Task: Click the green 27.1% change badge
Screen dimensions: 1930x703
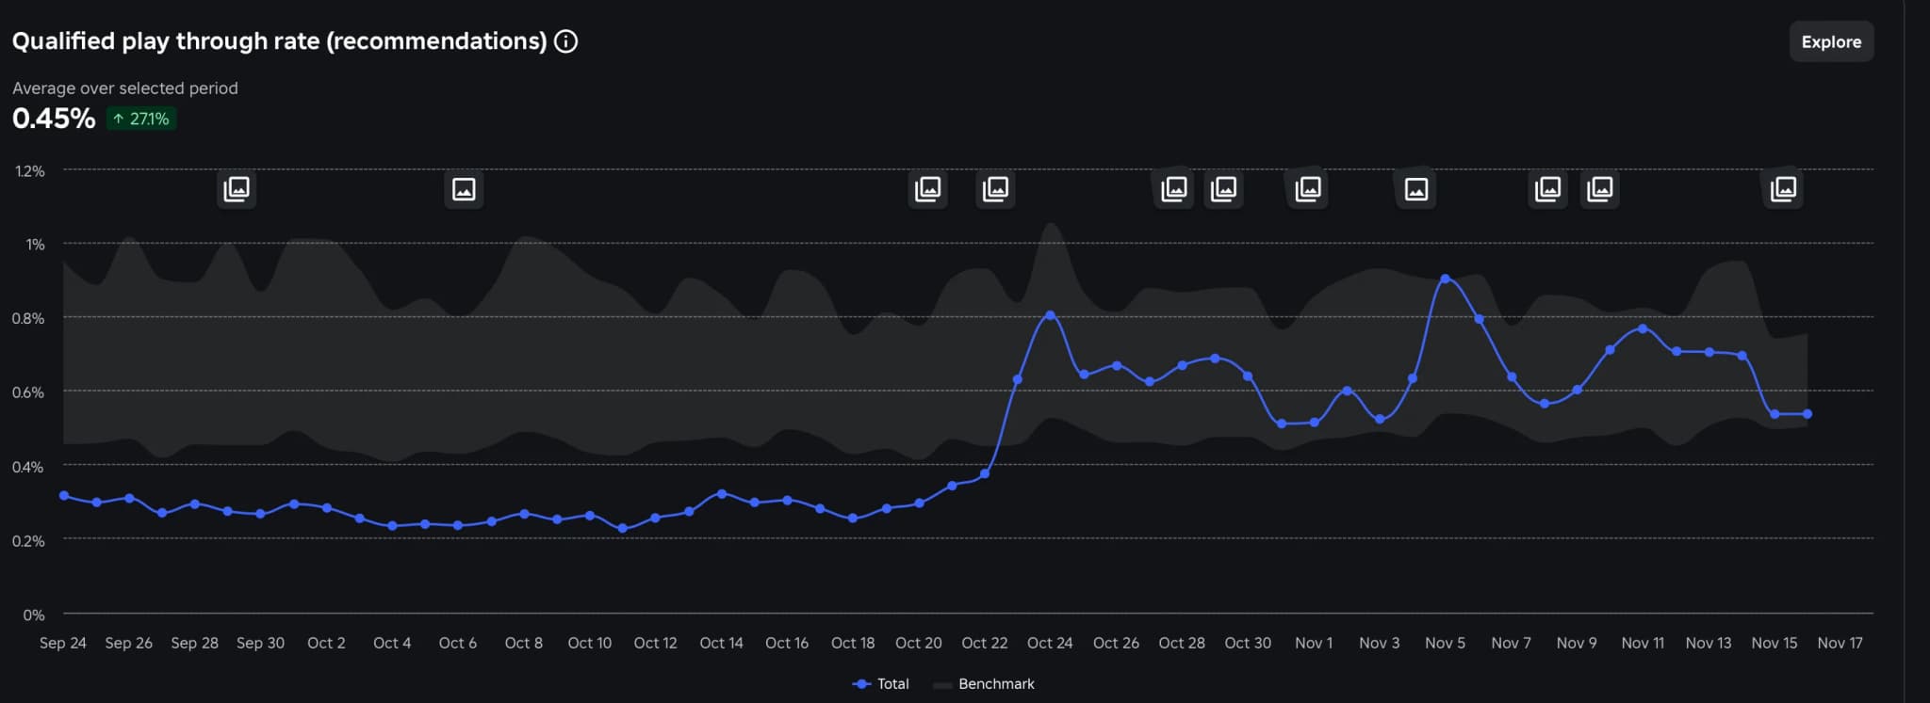Action: (141, 119)
